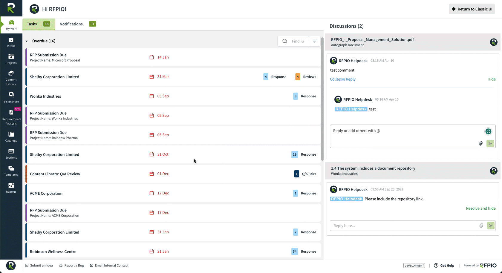Open the Content Library
Image resolution: width=502 pixels, height=273 pixels.
(11, 78)
